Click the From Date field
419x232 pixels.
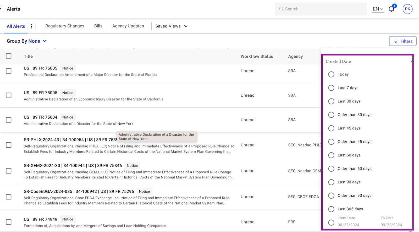(348, 225)
